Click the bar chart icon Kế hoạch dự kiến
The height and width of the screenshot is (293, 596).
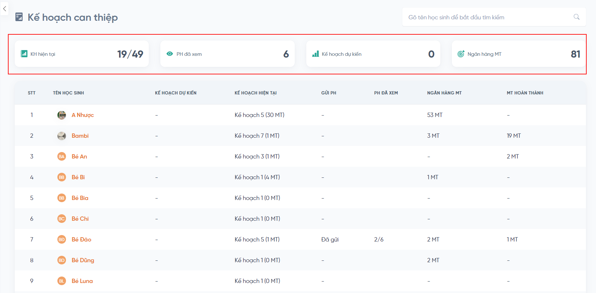(316, 54)
